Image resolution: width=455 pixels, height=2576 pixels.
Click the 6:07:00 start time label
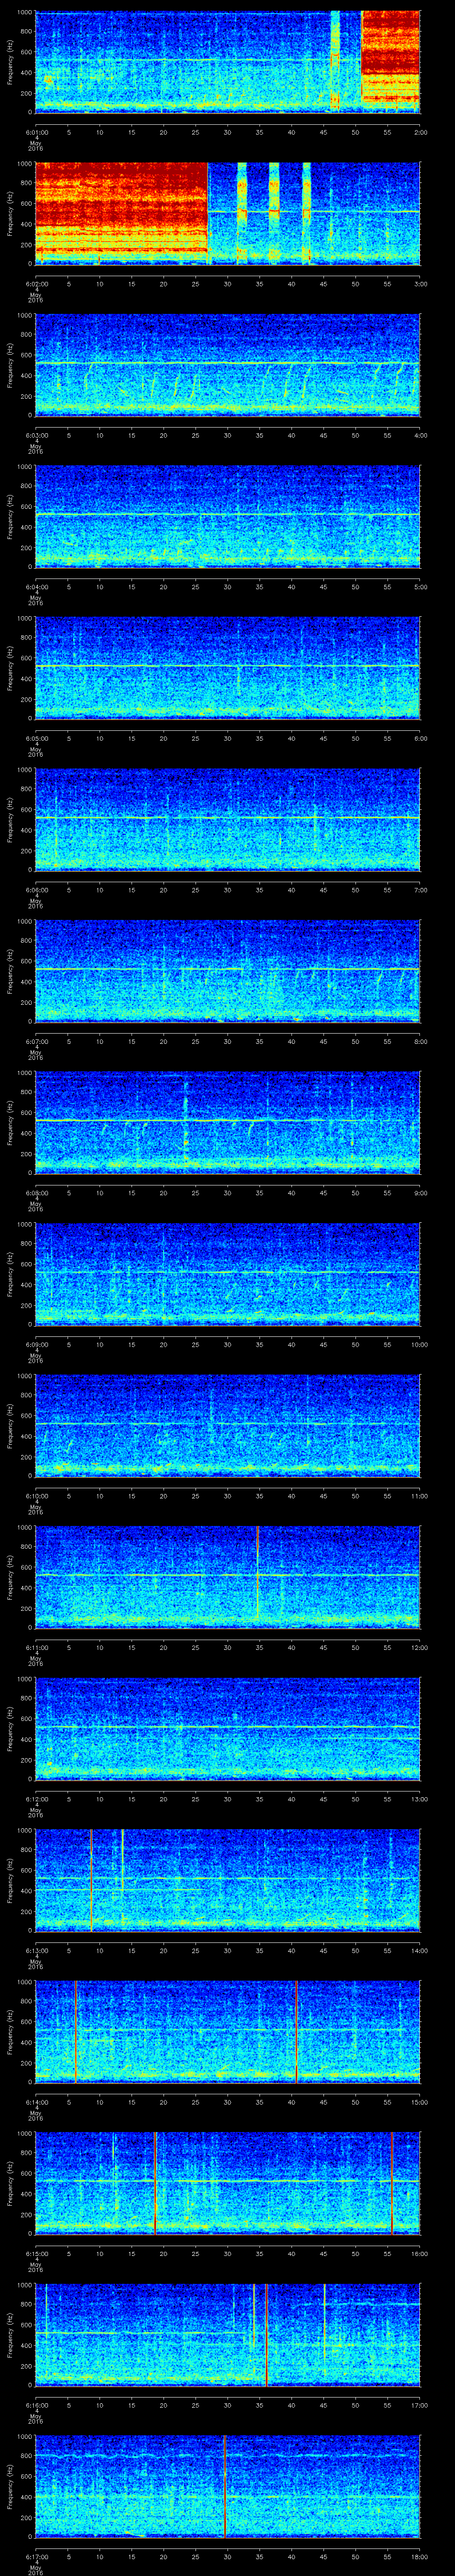tap(36, 1041)
